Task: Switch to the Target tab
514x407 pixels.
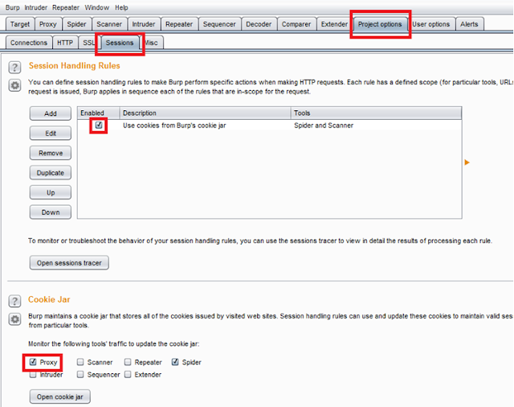Action: click(x=20, y=24)
